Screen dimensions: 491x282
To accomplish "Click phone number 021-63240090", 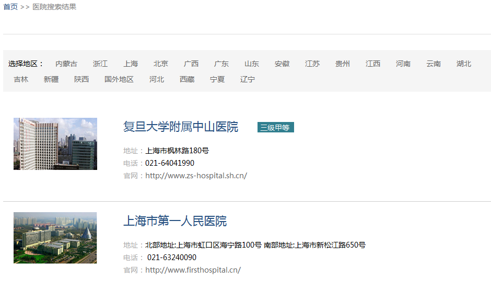I will 172,258.
